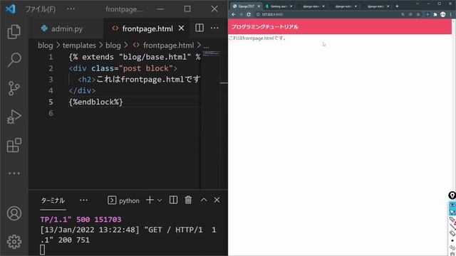
Task: Open the collapsed menu bar ellipsis
Action: tap(71, 9)
